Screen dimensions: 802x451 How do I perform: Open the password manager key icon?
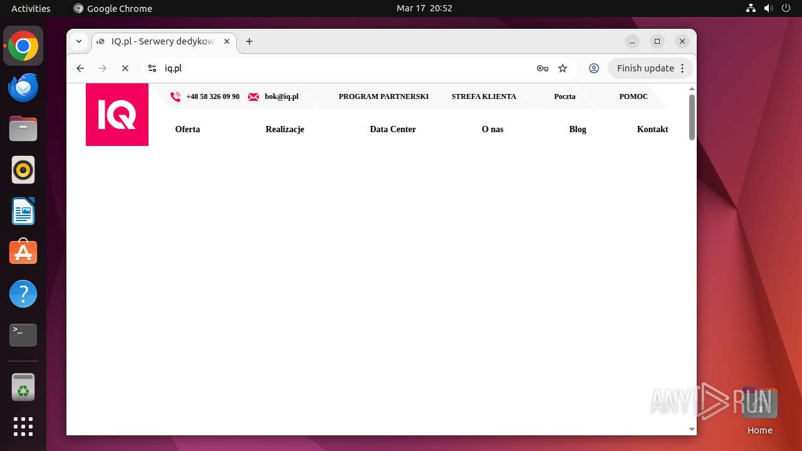pyautogui.click(x=543, y=68)
